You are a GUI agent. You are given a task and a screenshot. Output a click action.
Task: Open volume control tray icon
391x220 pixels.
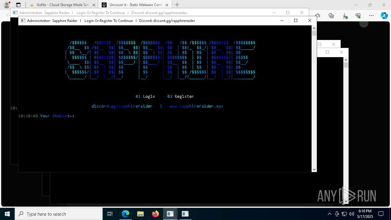tap(351, 214)
